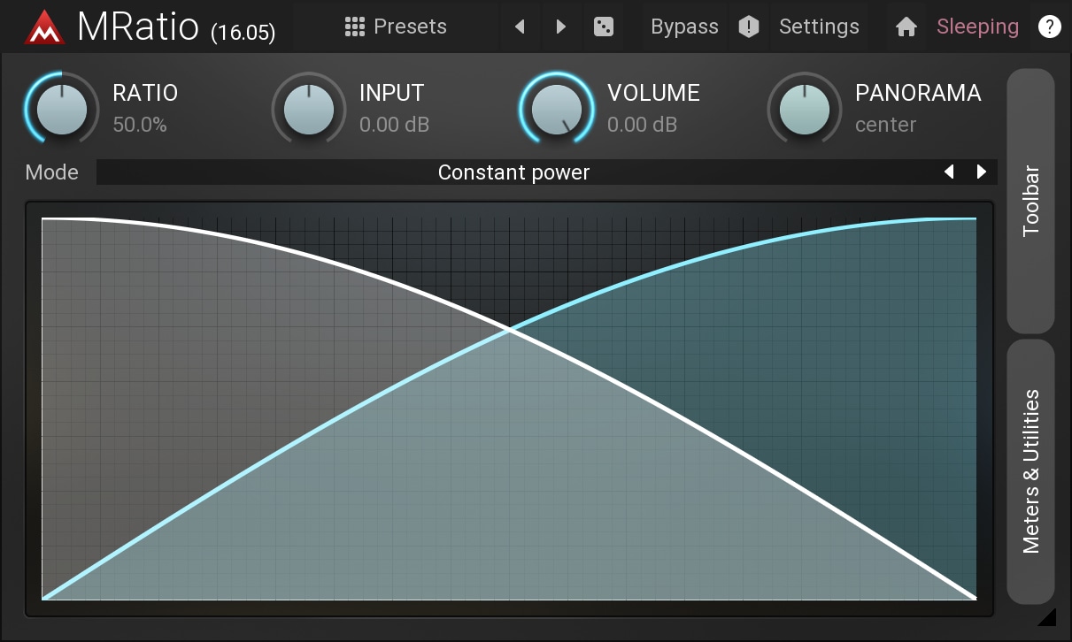Click the panorama center value
The image size is (1072, 642).
tap(885, 125)
